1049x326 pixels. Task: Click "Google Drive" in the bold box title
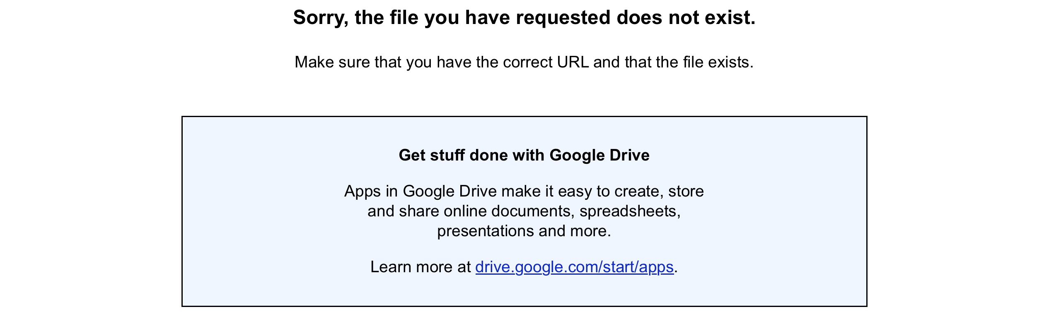pyautogui.click(x=599, y=155)
